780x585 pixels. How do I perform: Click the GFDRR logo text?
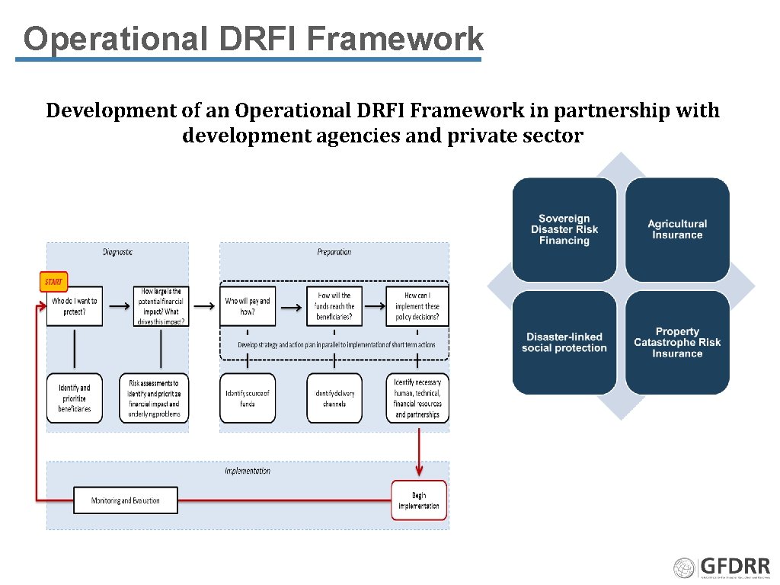coord(735,566)
